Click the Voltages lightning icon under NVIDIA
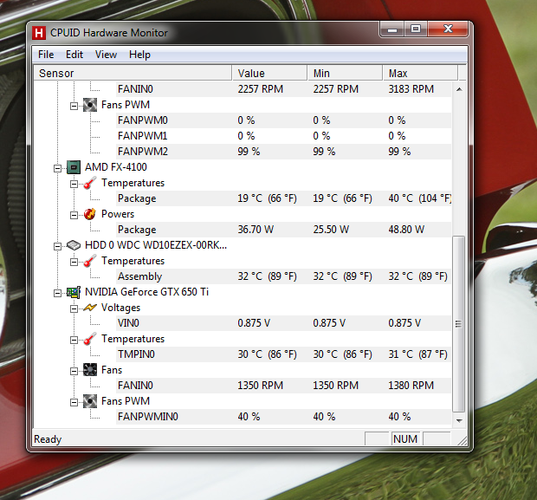Viewport: 537px width, 500px height. tap(90, 308)
